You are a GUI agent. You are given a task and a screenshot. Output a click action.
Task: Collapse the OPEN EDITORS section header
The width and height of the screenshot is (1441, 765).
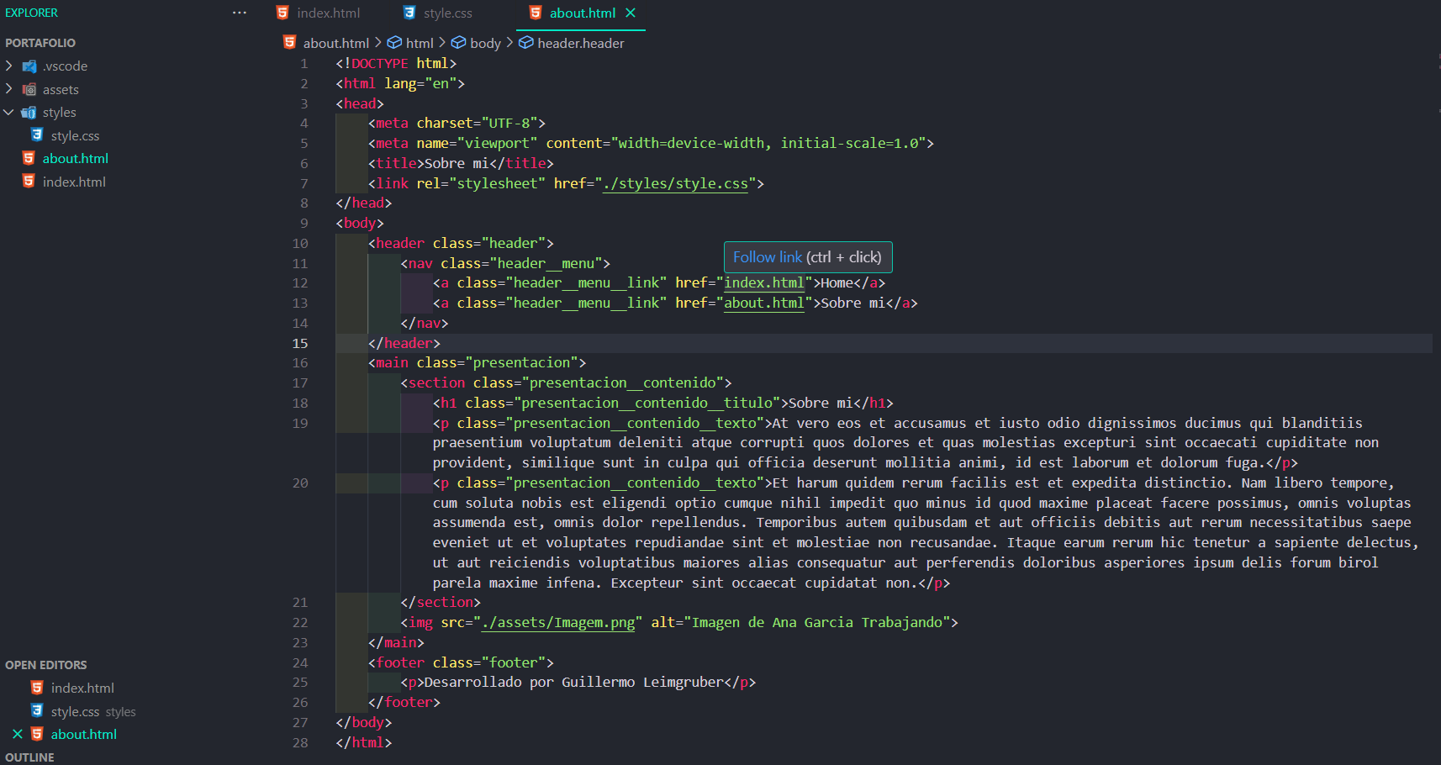[46, 665]
